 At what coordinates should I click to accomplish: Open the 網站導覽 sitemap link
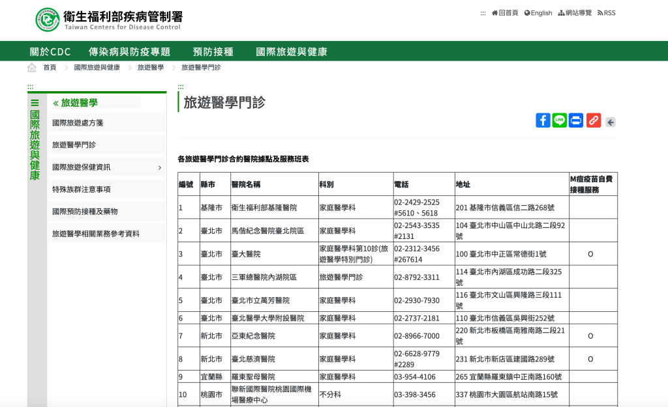point(575,13)
